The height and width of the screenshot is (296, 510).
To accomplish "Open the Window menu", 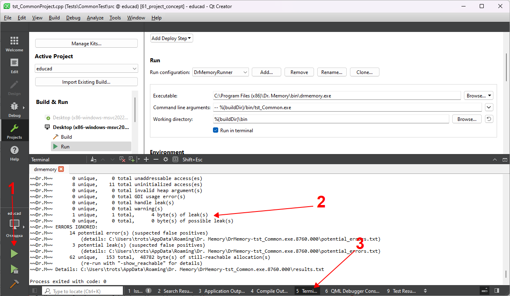I will (136, 18).
